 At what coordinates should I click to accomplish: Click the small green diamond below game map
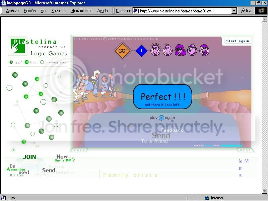pyautogui.click(x=13, y=150)
